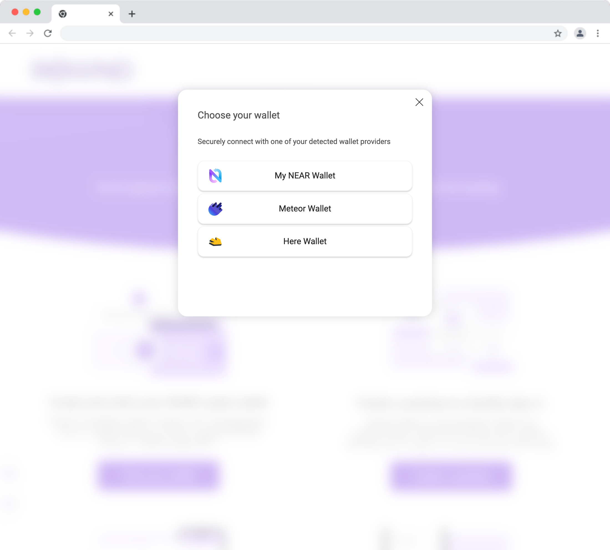Select Meteor Wallet as provider
The image size is (610, 550).
click(305, 208)
